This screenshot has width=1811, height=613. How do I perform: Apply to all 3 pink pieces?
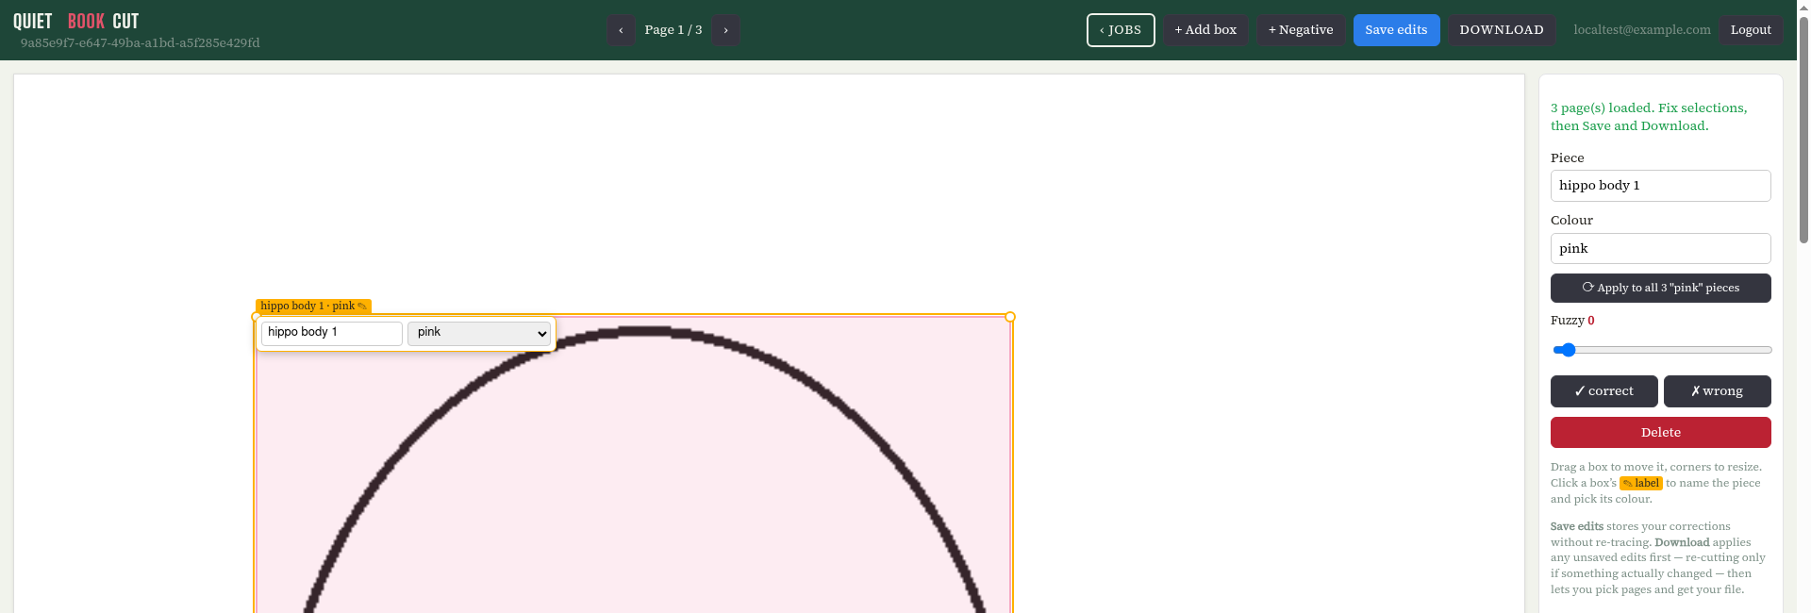[x=1660, y=289]
